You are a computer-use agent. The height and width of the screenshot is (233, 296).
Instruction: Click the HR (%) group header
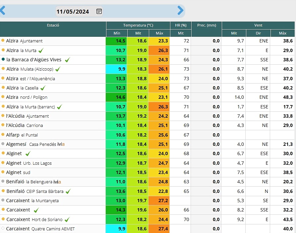click(181, 25)
